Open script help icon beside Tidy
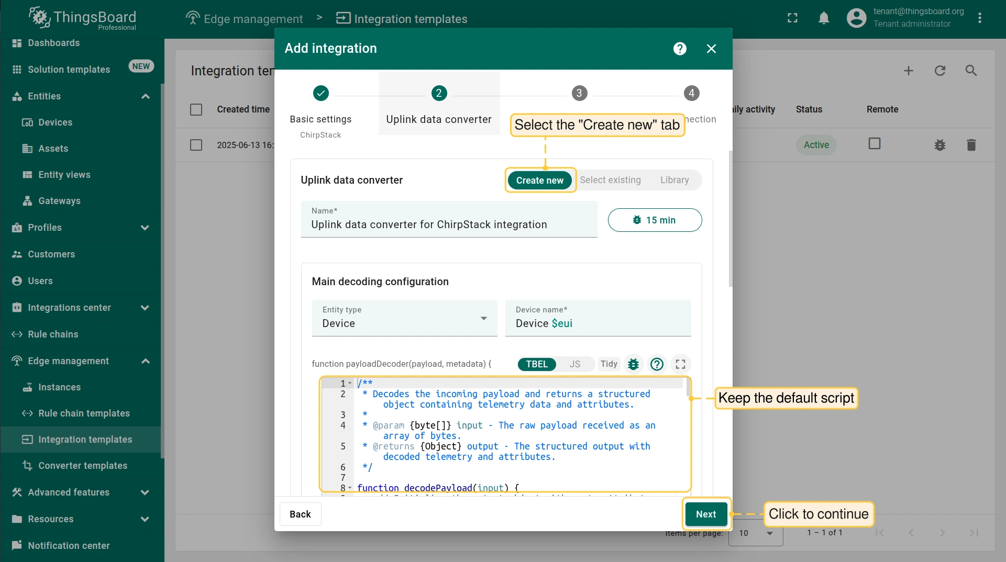The height and width of the screenshot is (562, 1006). click(x=657, y=364)
